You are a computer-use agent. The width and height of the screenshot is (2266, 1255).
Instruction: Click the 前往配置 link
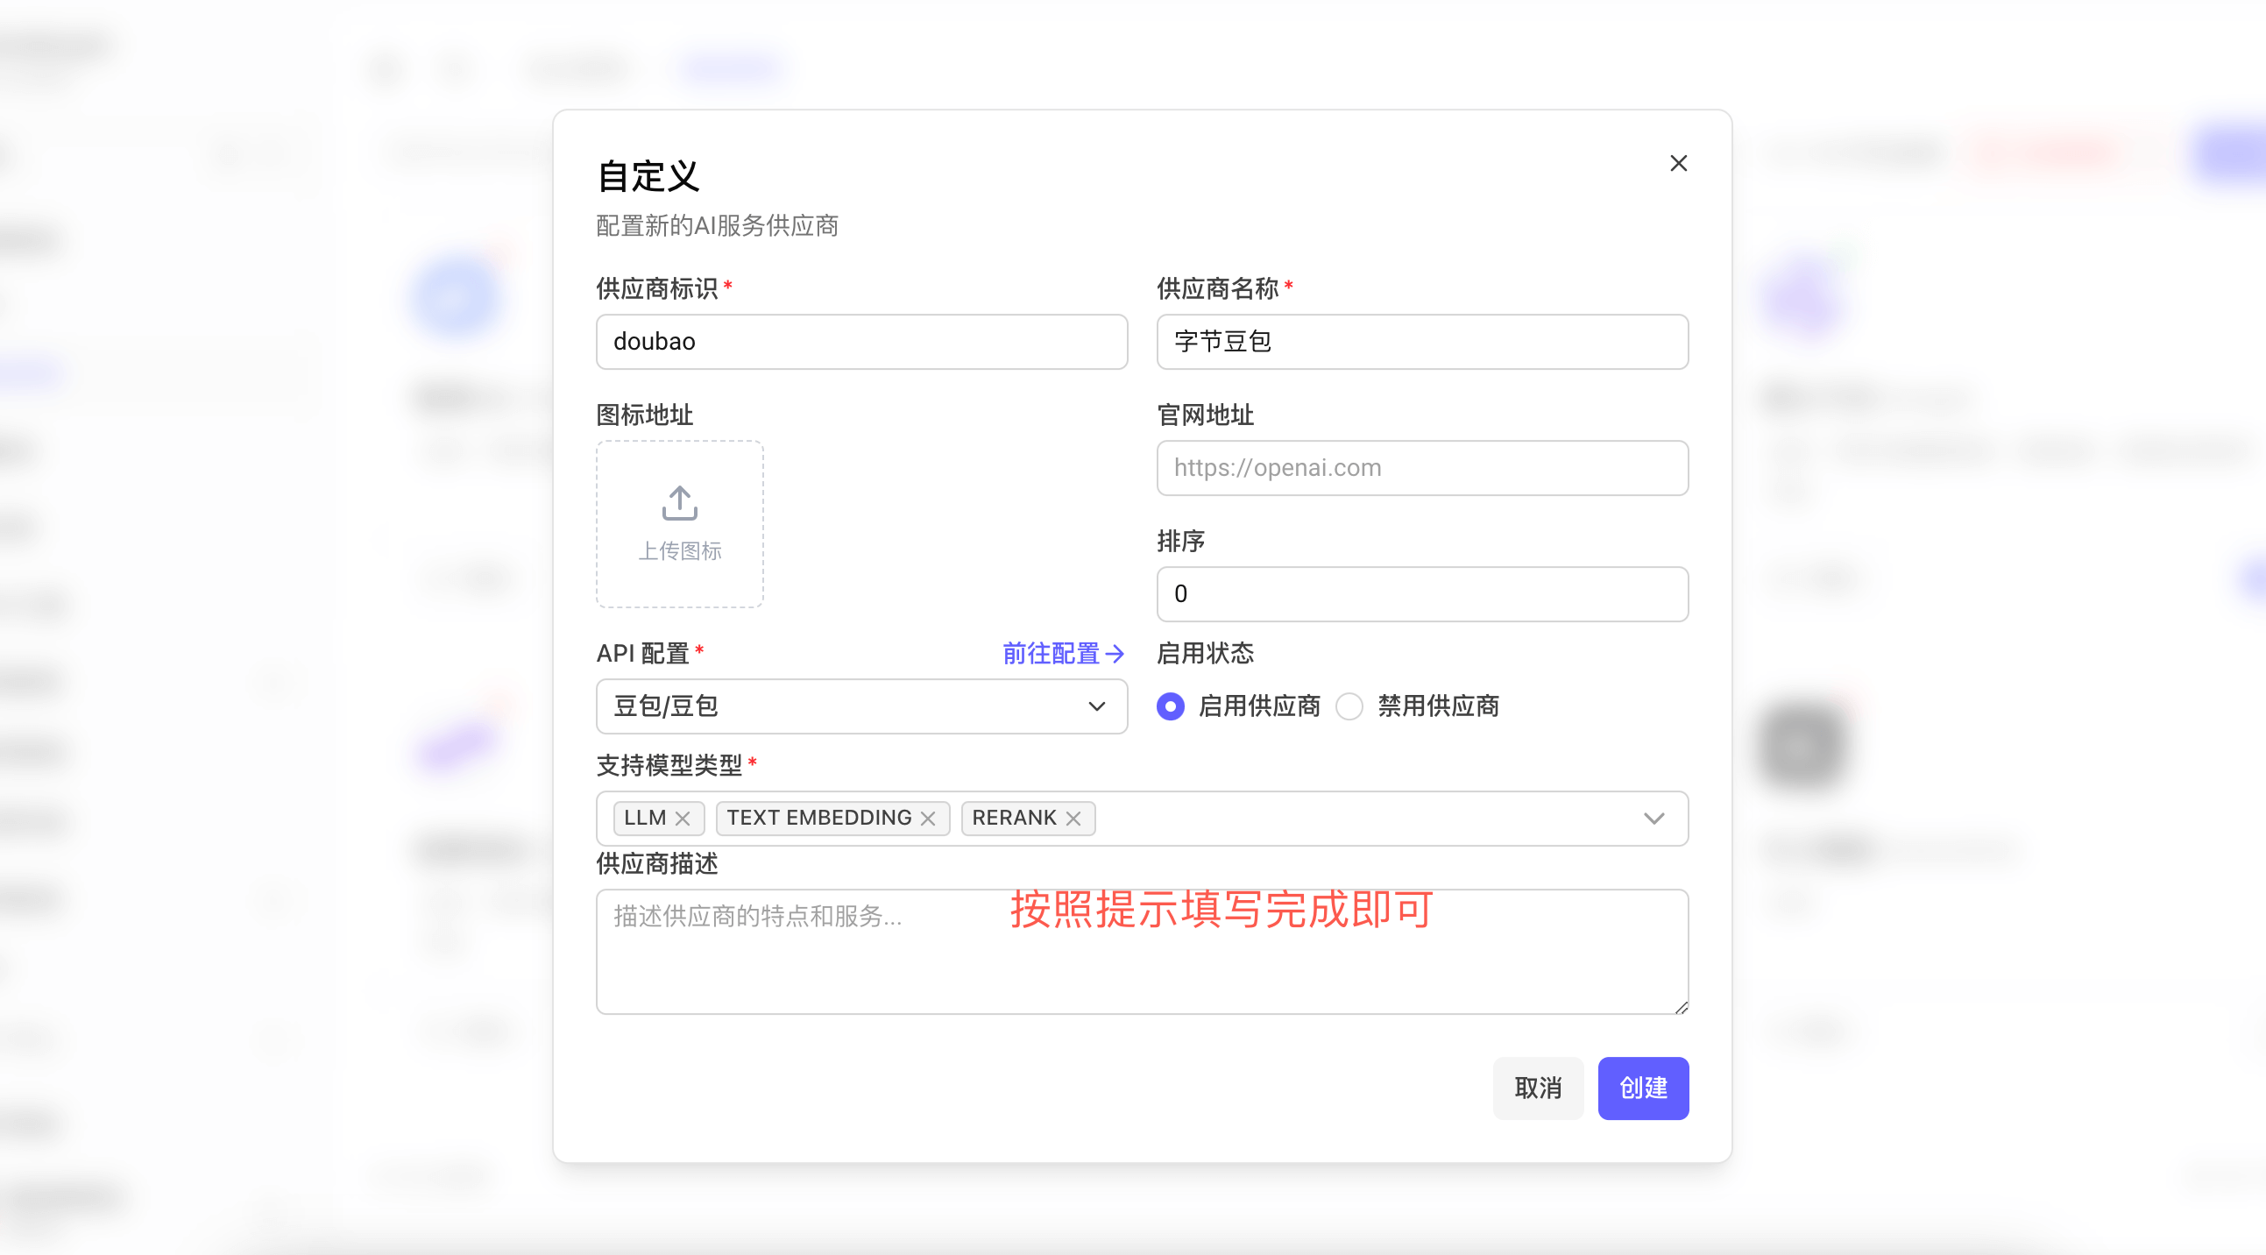click(1052, 653)
